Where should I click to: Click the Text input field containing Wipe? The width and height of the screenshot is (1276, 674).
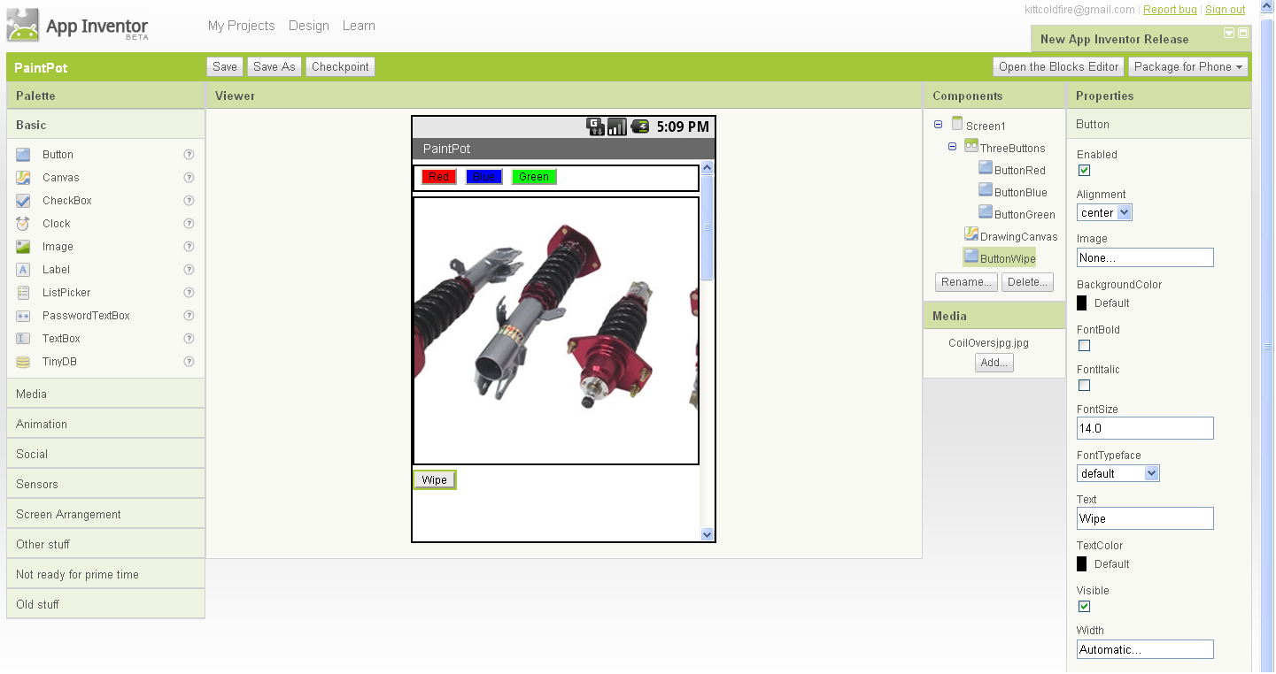pyautogui.click(x=1144, y=519)
